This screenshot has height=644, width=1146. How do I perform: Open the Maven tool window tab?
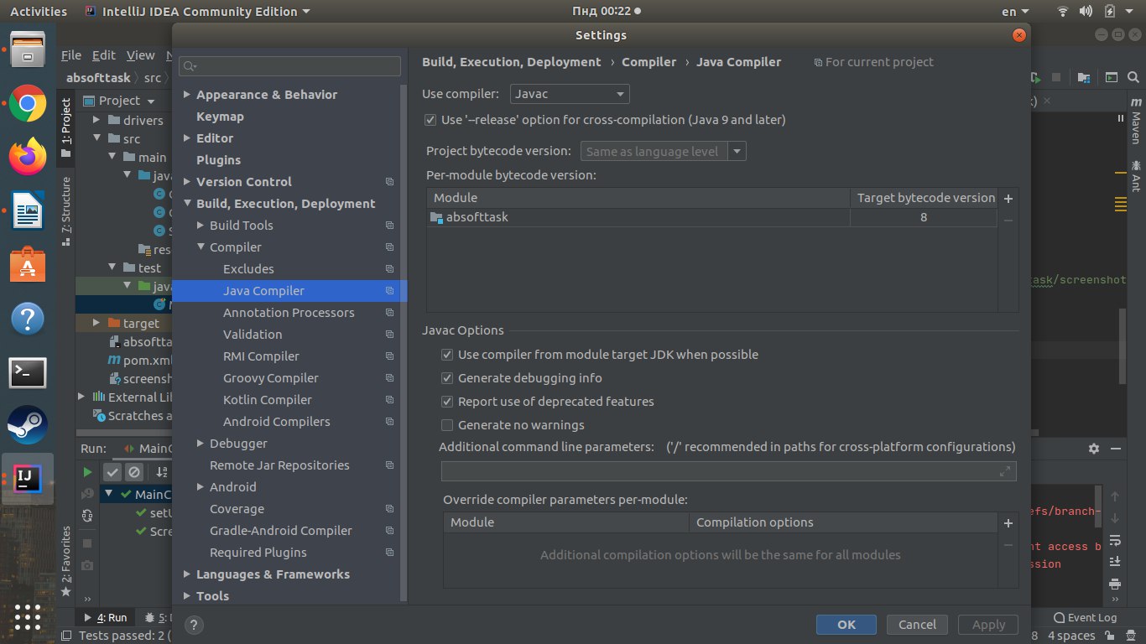1136,122
